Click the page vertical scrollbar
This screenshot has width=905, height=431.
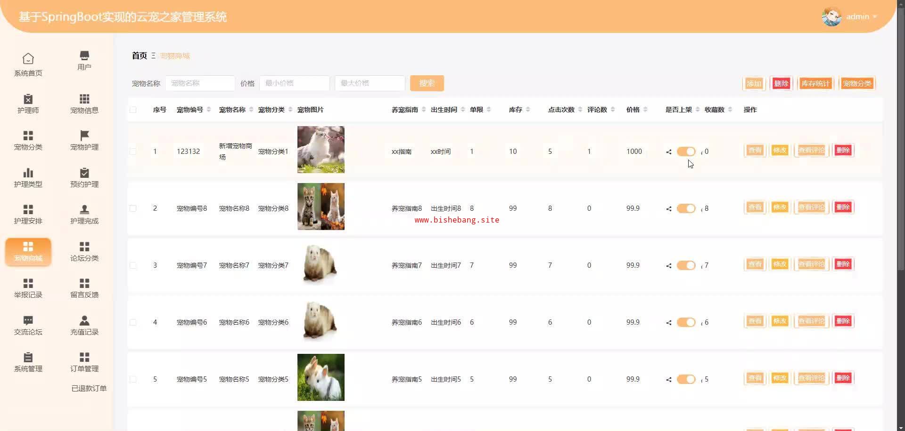click(900, 141)
